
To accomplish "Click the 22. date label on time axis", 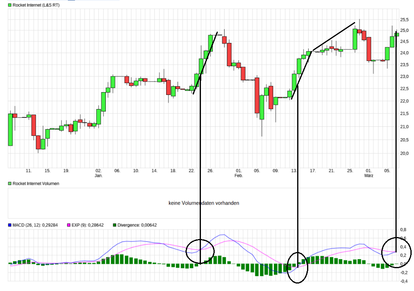I will pos(192,171).
